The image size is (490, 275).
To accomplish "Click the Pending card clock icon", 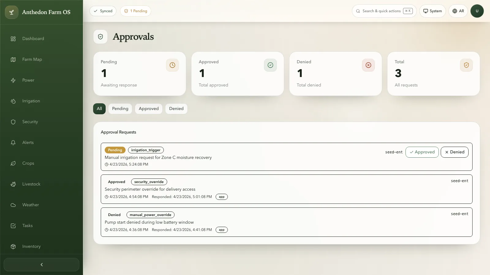I will 172,65.
